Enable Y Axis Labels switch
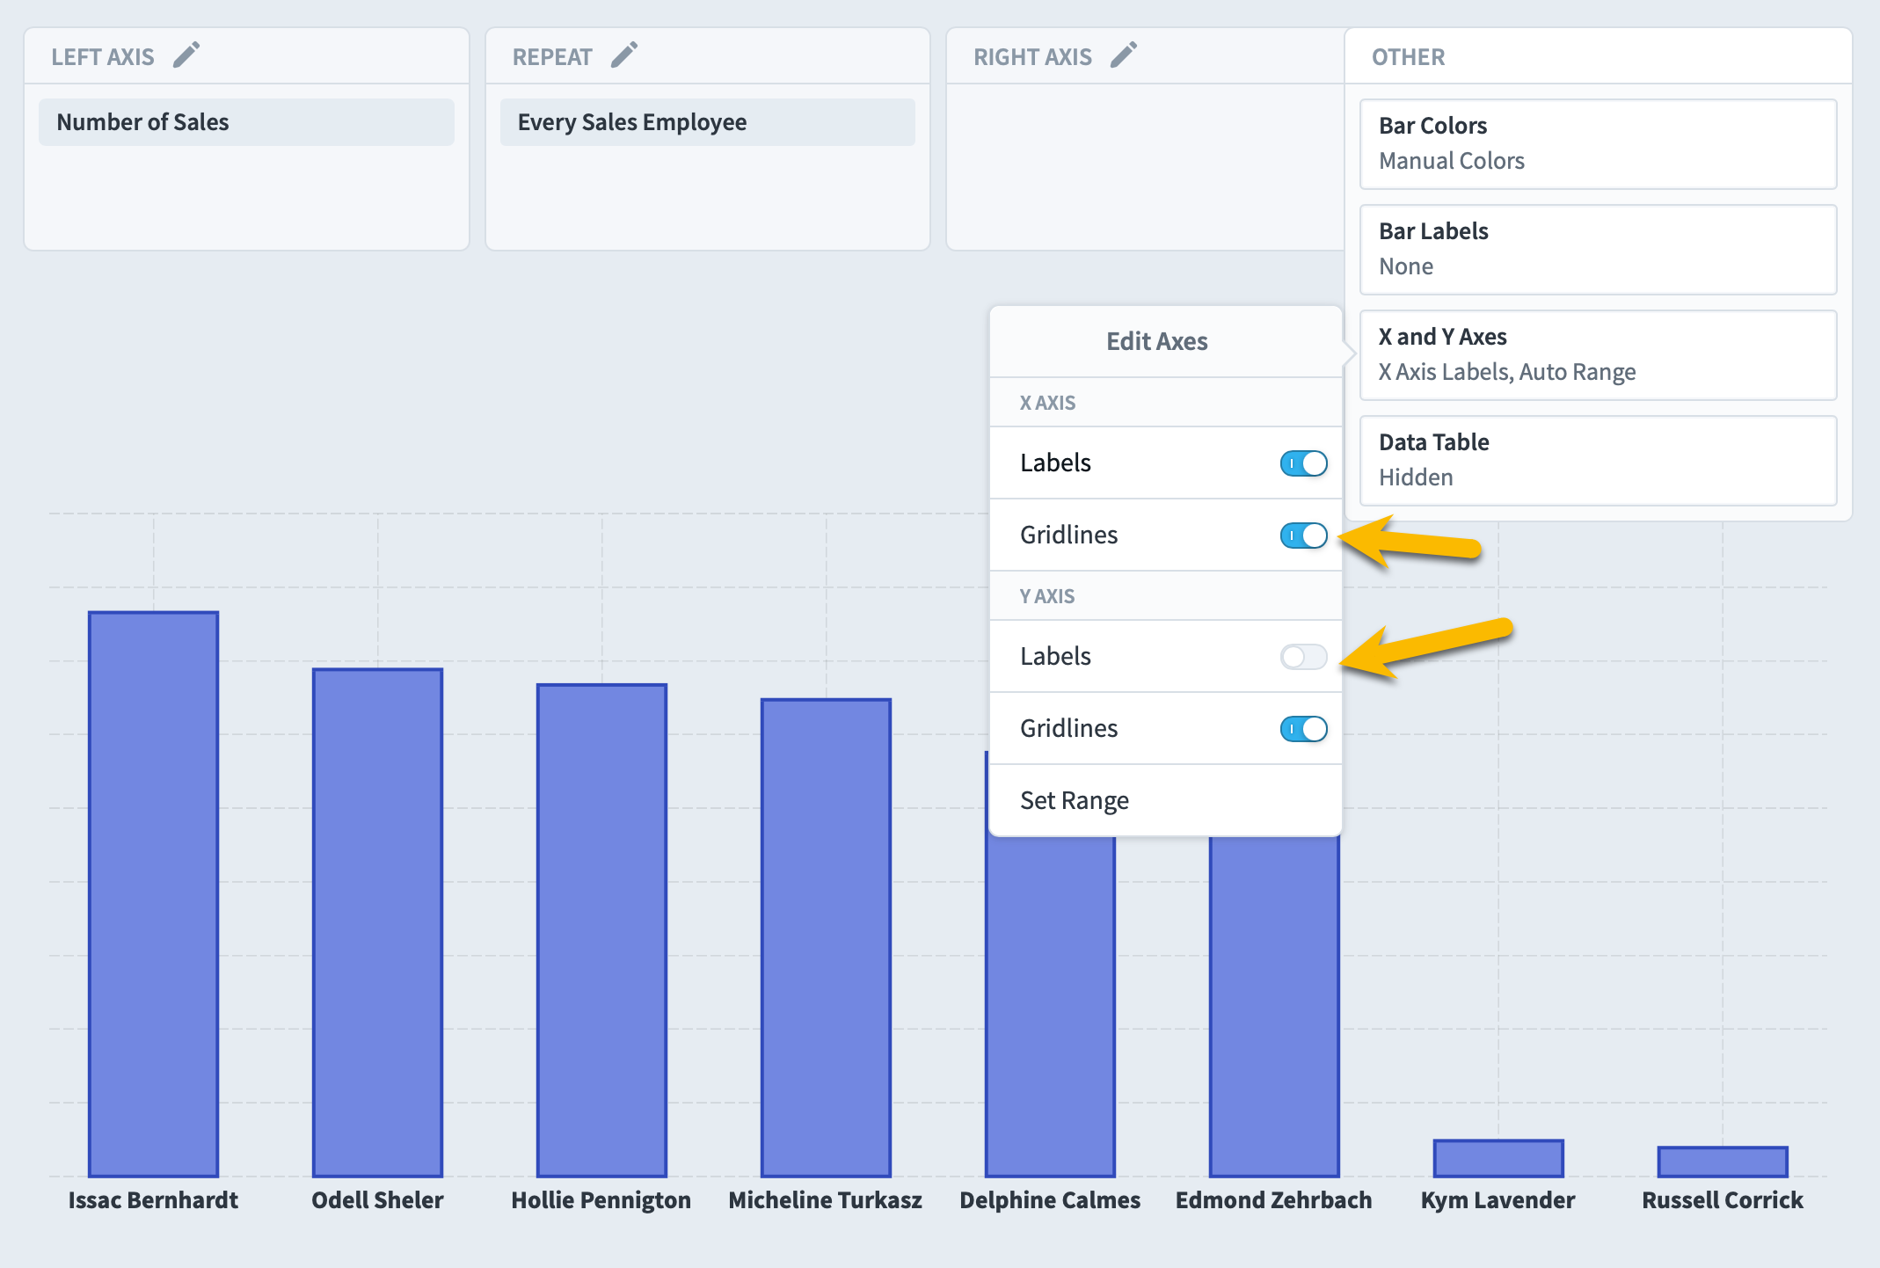Viewport: 1880px width, 1268px height. pyautogui.click(x=1303, y=657)
